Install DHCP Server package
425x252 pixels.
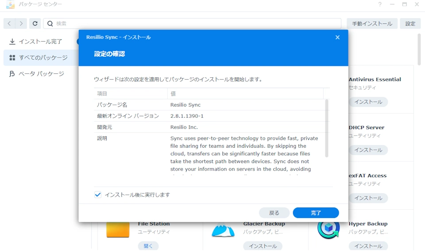pos(368,150)
